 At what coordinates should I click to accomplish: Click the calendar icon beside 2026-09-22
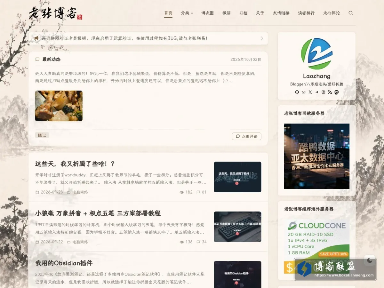[37, 242]
